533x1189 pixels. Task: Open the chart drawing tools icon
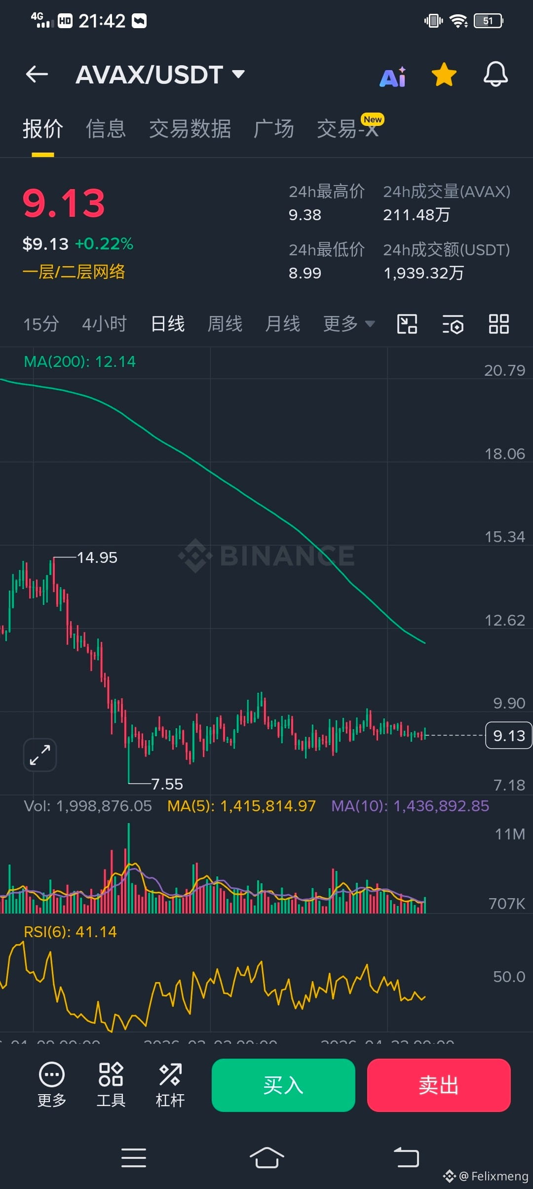pos(407,324)
